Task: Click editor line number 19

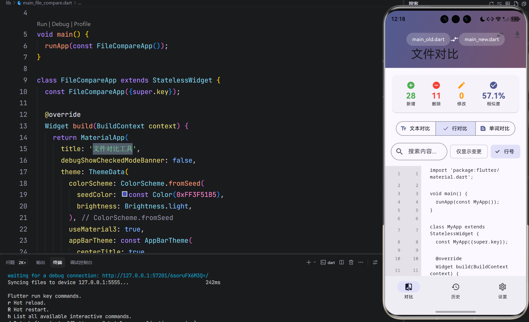Action: (23, 195)
